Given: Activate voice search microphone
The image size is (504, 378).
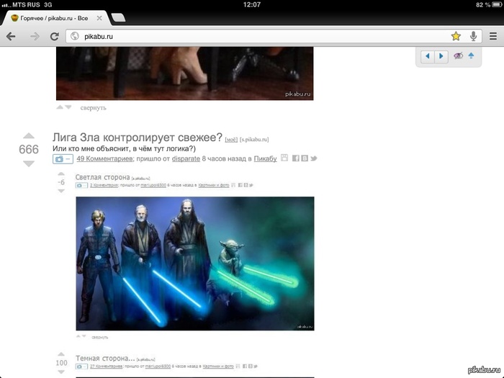Looking at the screenshot, I should coord(474,35).
